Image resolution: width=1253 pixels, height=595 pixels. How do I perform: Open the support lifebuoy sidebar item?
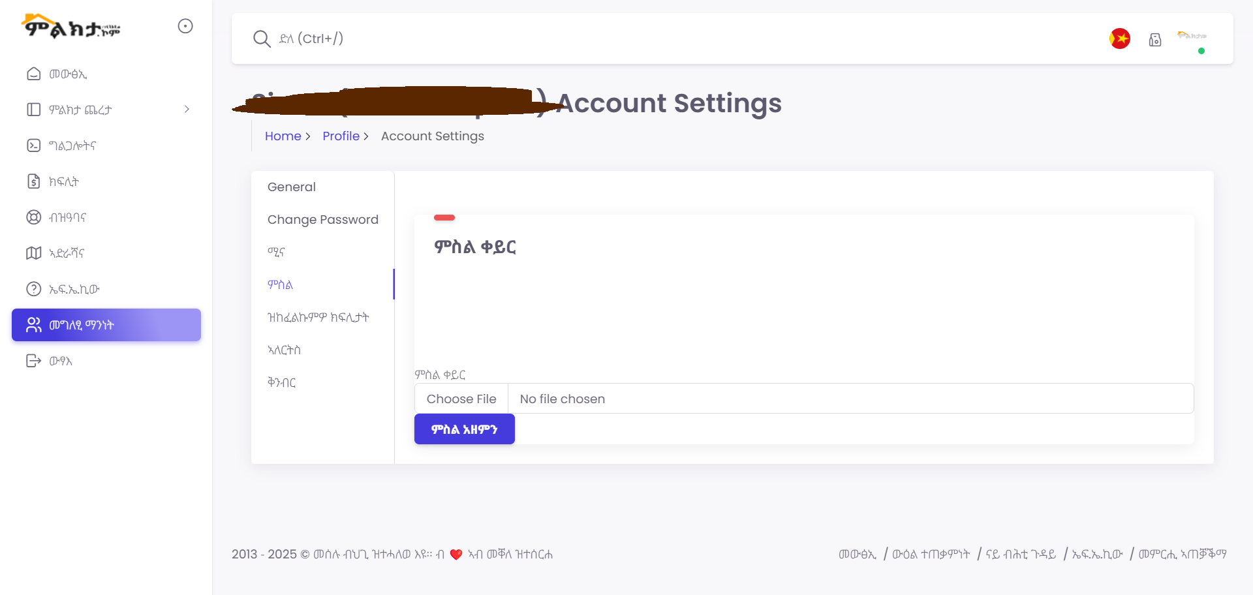point(33,217)
